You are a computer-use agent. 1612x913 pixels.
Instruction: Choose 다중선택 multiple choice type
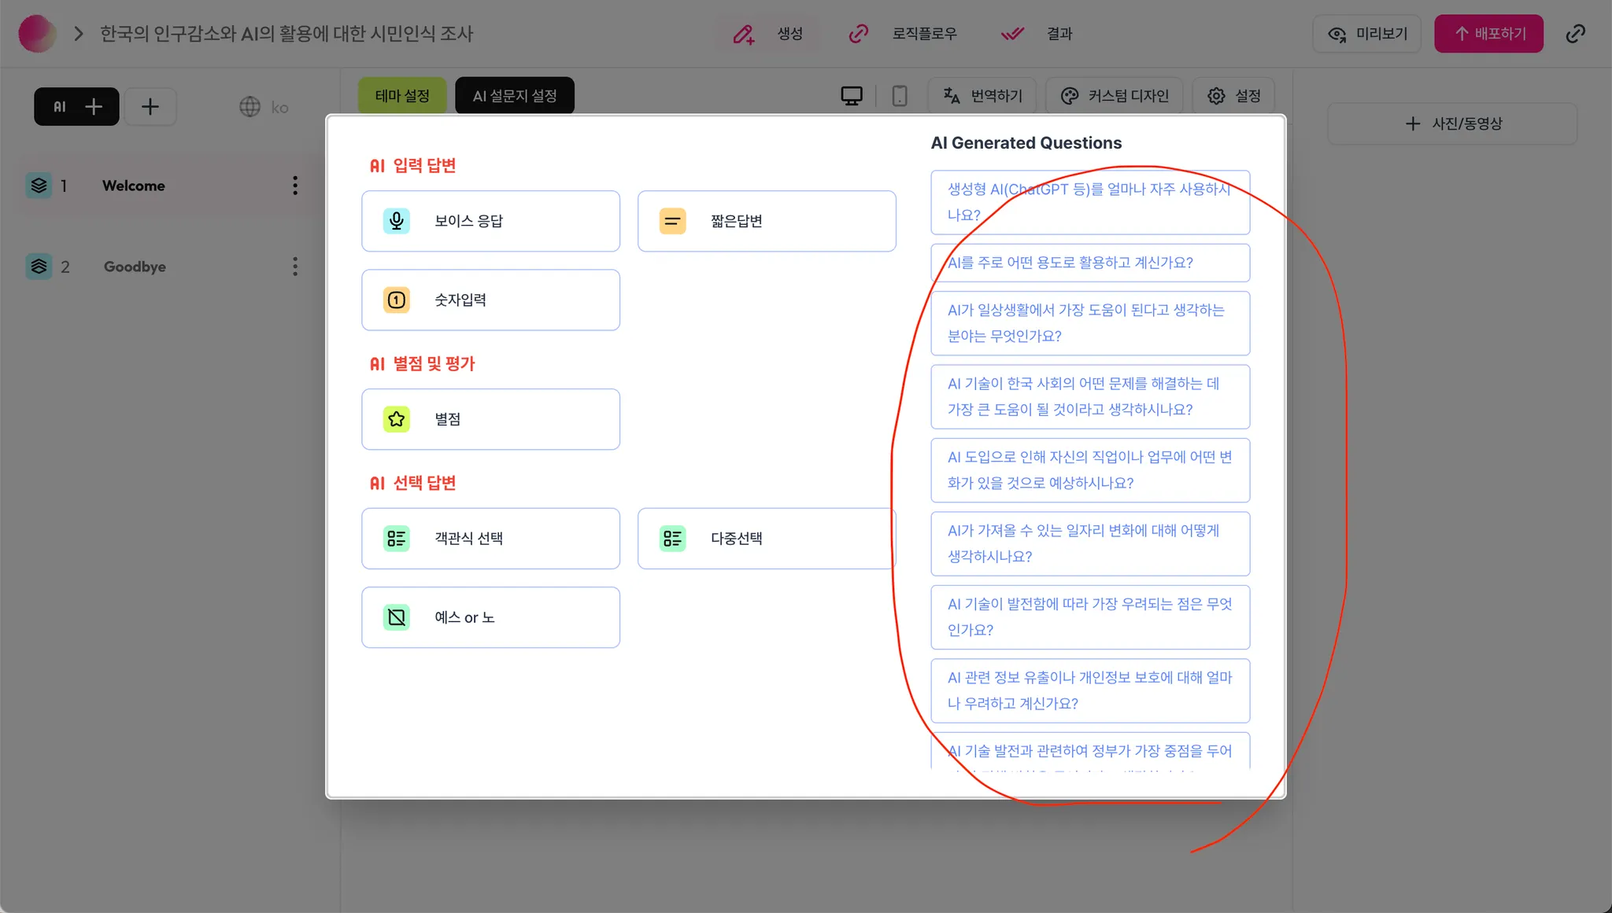(766, 539)
